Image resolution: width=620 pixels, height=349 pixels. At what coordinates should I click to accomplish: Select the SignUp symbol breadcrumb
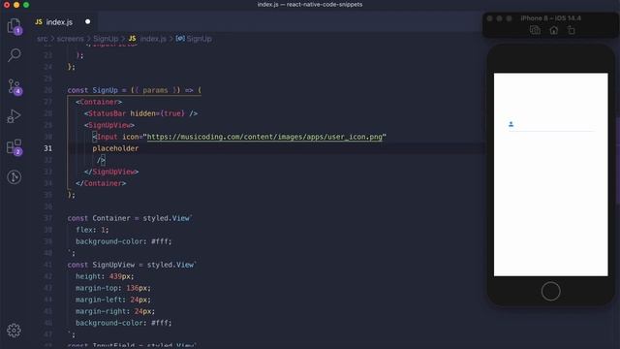[x=194, y=39]
